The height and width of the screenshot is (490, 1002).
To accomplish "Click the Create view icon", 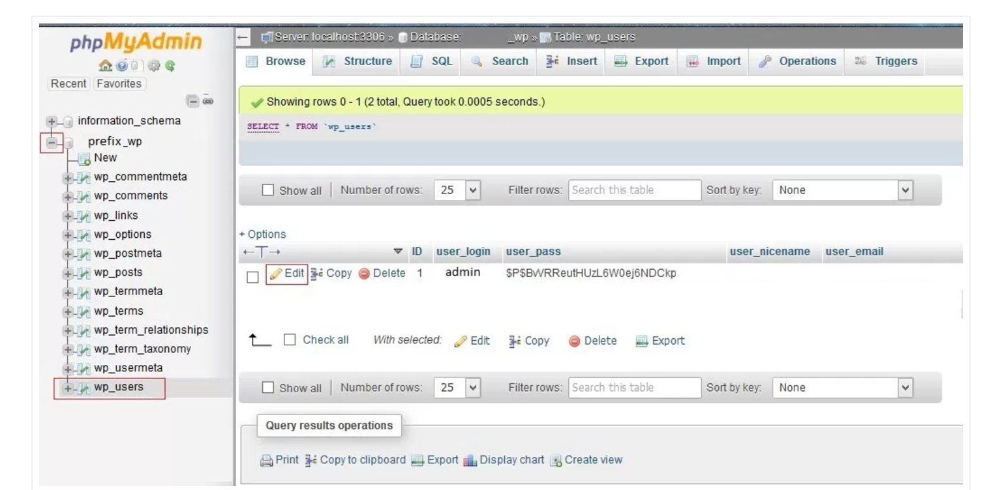I will point(556,460).
